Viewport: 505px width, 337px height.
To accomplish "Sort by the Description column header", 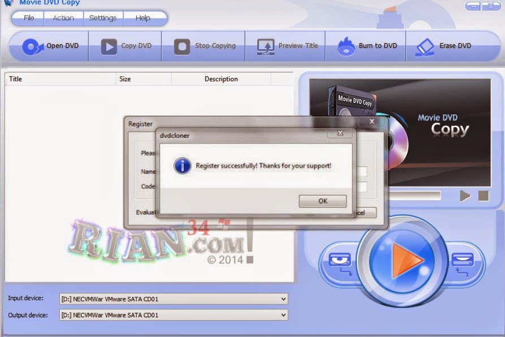I will [221, 79].
